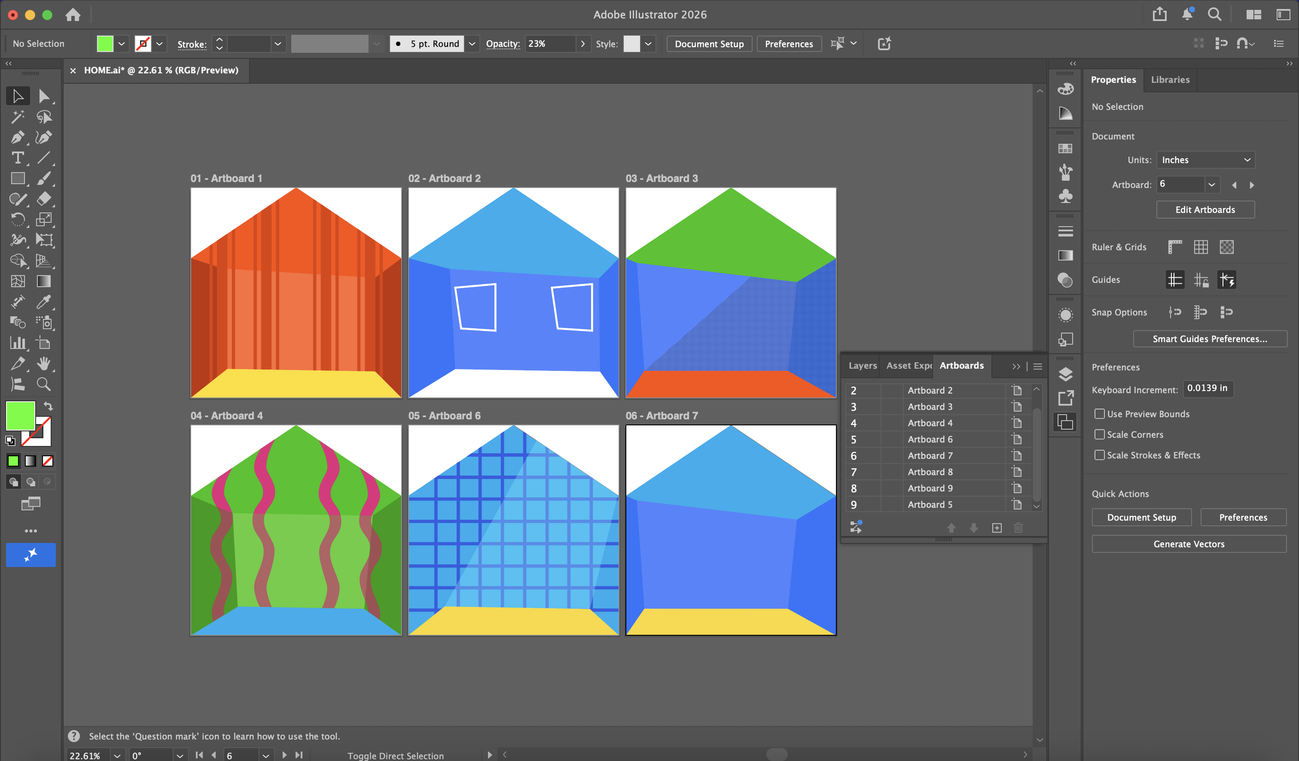Select Artboard 8 row in Artboards panel
The width and height of the screenshot is (1299, 761).
(930, 472)
